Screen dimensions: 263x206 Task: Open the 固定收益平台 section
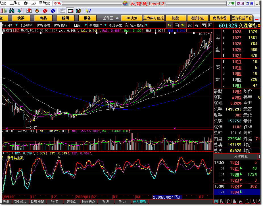[x=242, y=18]
